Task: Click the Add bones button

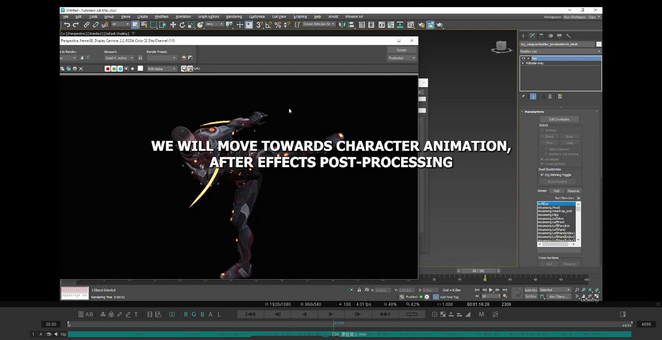Action: coord(557,191)
